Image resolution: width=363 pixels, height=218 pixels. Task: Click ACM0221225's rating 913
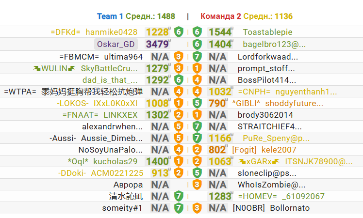pyautogui.click(x=161, y=173)
